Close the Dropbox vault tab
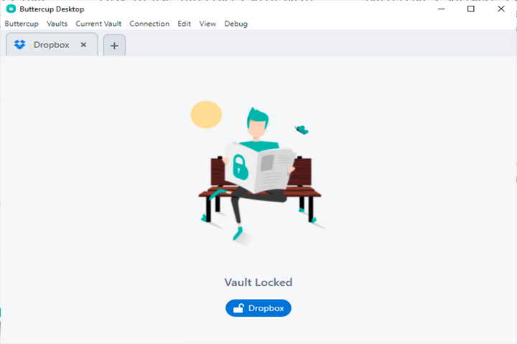Image resolution: width=517 pixels, height=344 pixels. tap(83, 44)
